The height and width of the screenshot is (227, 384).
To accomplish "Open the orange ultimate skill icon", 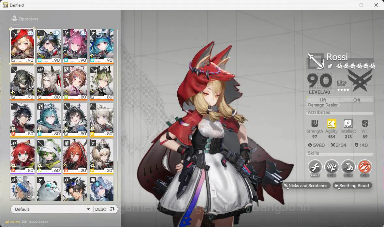I will 365,167.
